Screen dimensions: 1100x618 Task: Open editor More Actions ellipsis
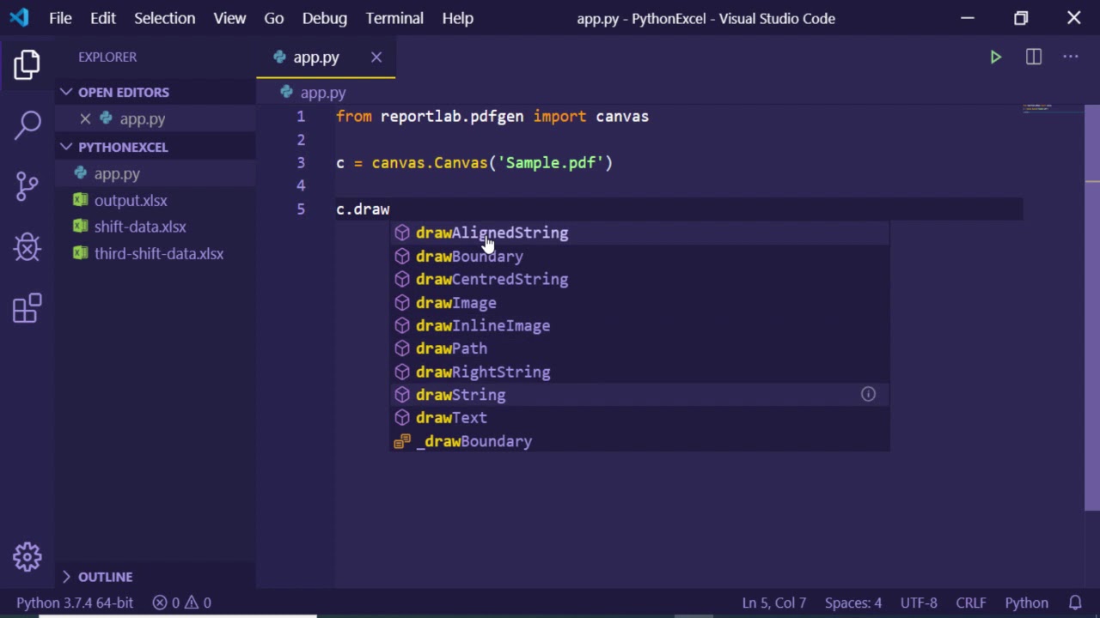tap(1070, 57)
